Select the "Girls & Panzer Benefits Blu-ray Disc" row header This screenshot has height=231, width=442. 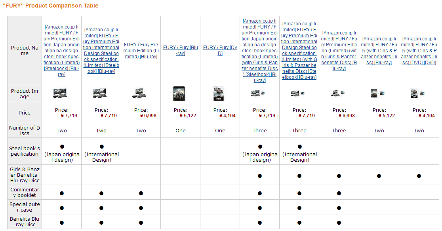pyautogui.click(x=25, y=175)
